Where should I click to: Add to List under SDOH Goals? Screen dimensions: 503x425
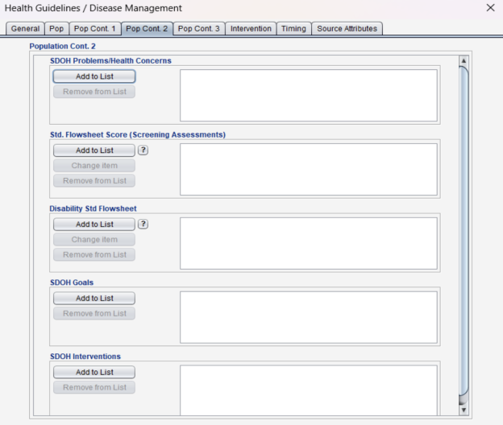(x=94, y=299)
